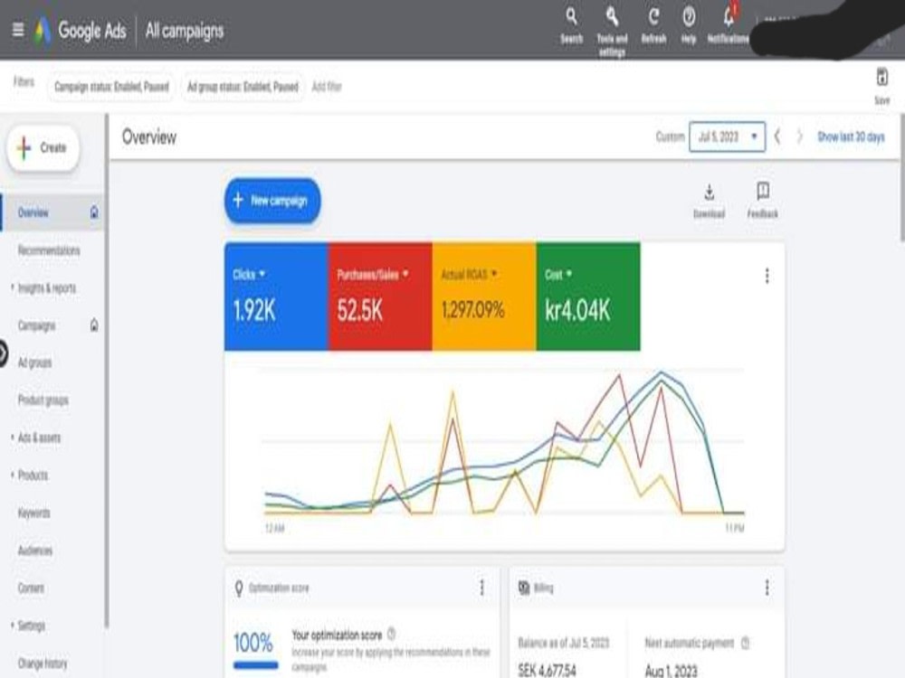
Task: Open the Jul 5, 2023 date dropdown
Action: coord(728,137)
